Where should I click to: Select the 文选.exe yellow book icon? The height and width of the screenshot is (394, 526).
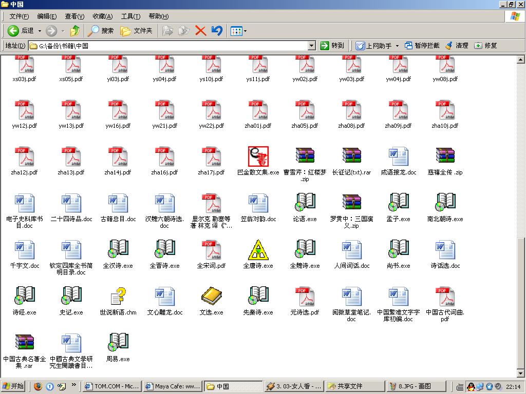pos(211,297)
